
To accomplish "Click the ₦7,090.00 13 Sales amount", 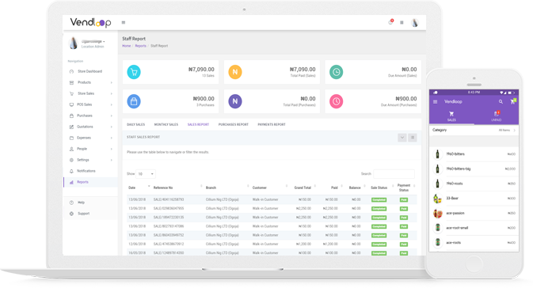I will (x=201, y=70).
